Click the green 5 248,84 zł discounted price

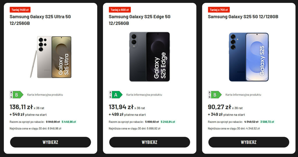pyautogui.click(x=168, y=122)
